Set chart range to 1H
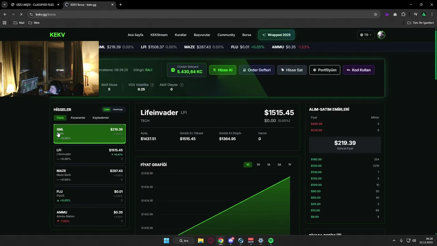 coord(258,165)
